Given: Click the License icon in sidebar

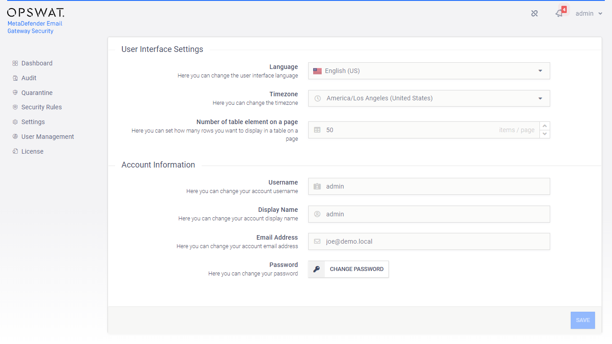Looking at the screenshot, I should click(15, 151).
